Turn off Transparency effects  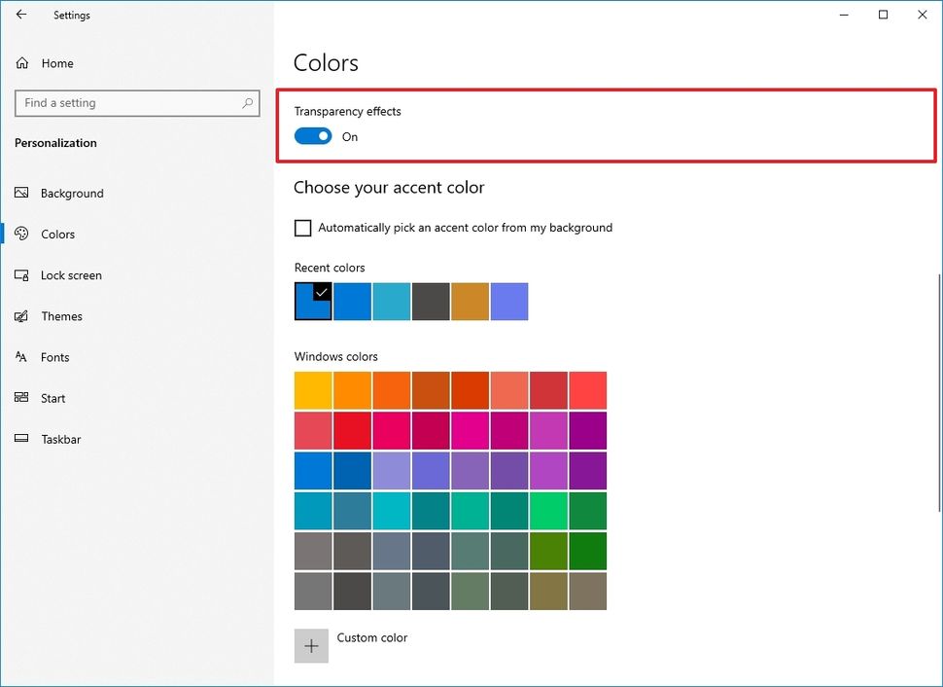[x=312, y=136]
